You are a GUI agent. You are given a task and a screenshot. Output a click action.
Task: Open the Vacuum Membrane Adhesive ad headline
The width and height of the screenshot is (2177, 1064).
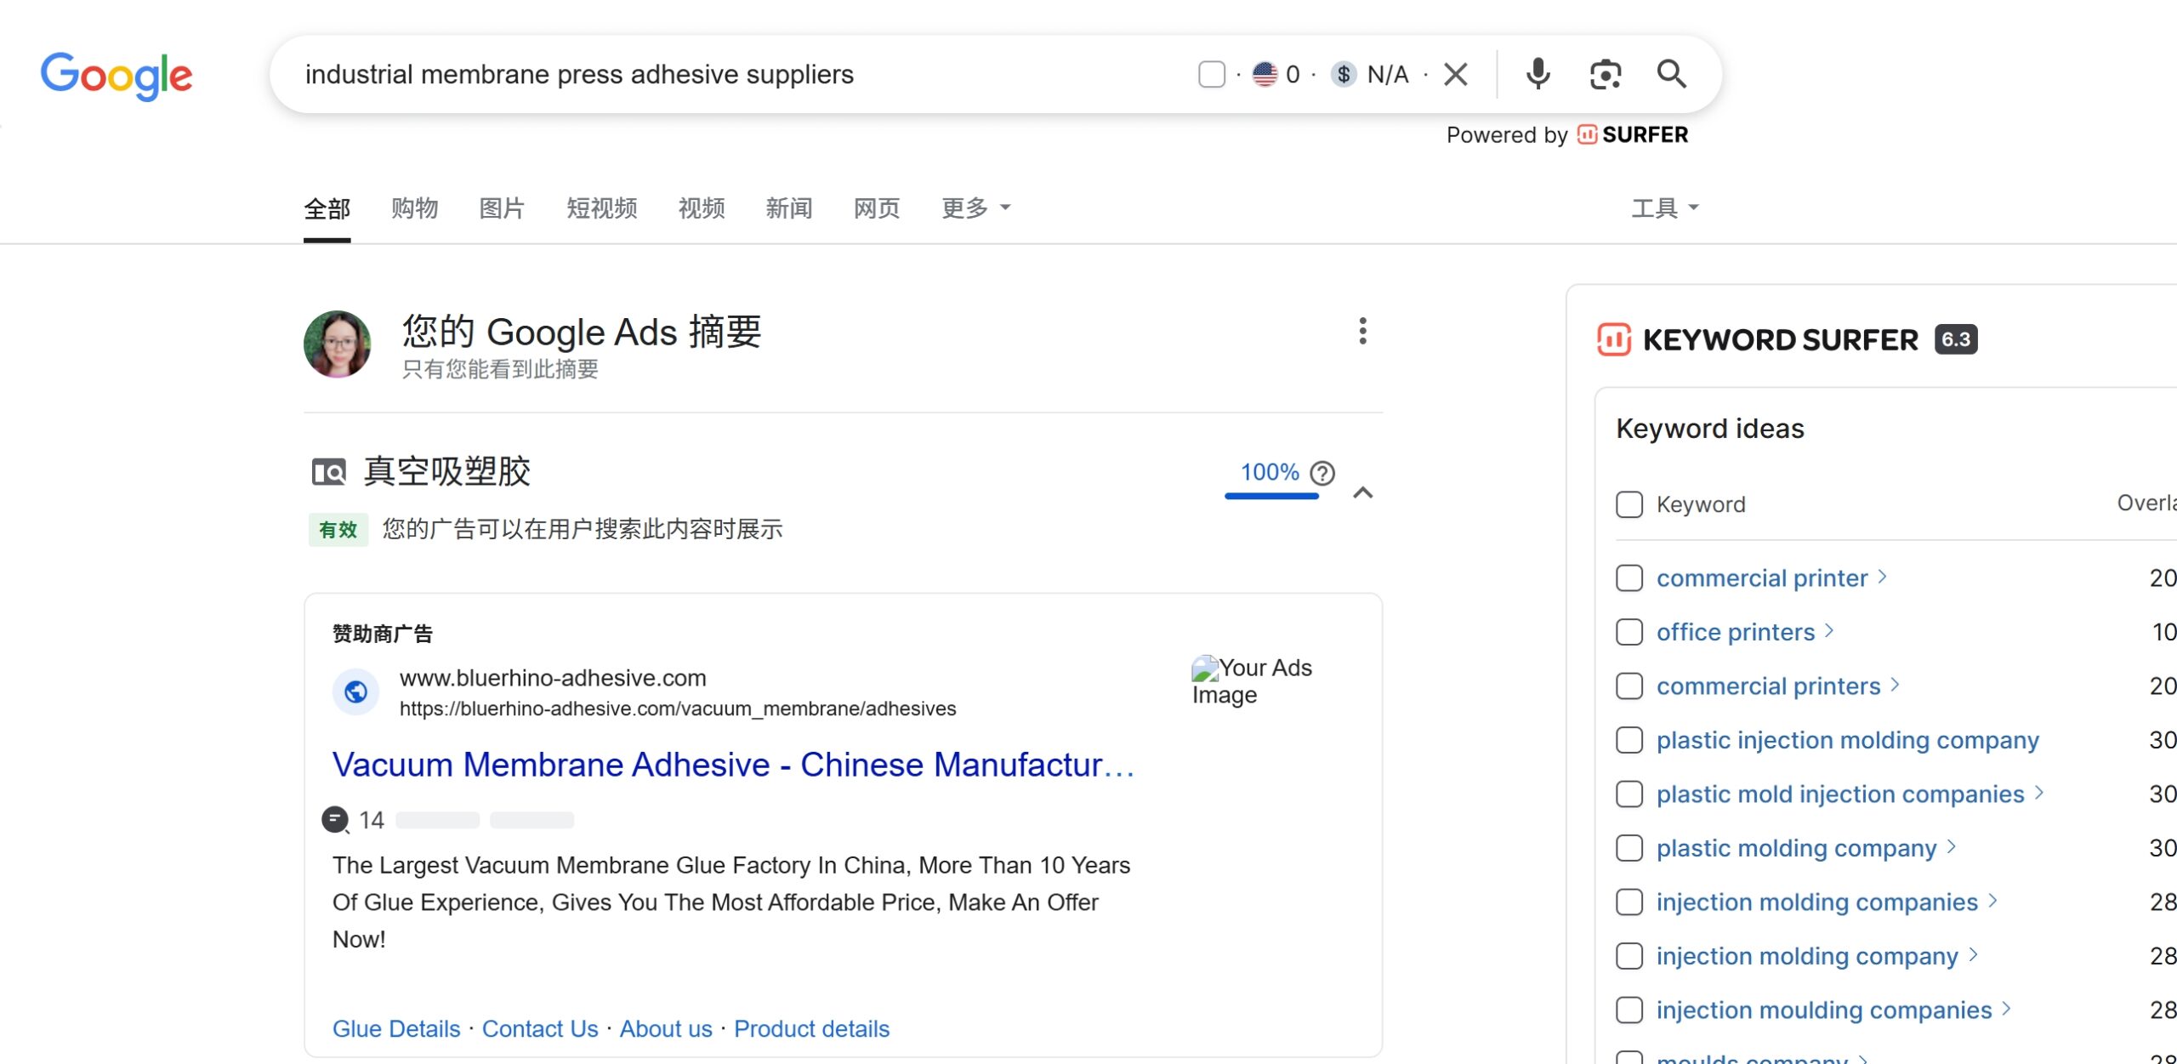click(x=733, y=765)
